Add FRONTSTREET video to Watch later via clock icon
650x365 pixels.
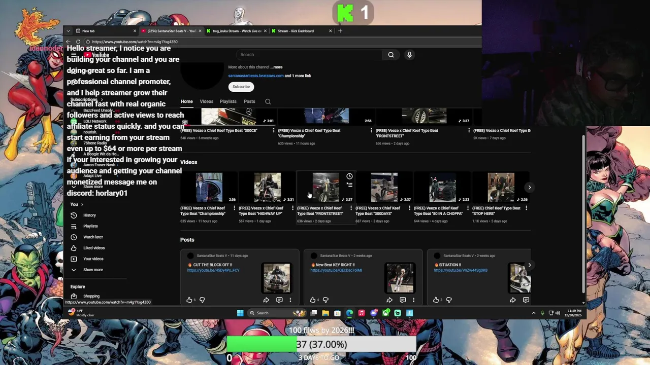pyautogui.click(x=349, y=176)
